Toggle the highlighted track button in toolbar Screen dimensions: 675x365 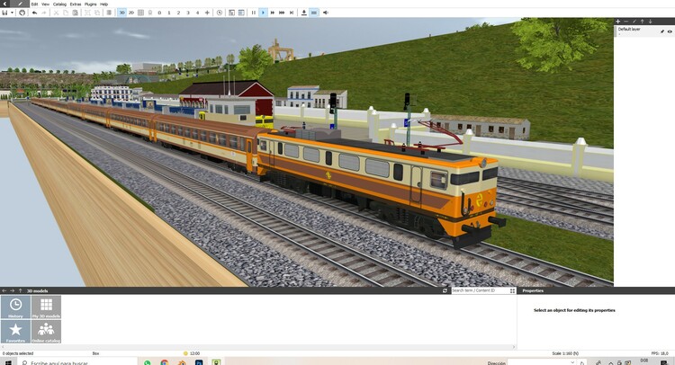(x=314, y=13)
